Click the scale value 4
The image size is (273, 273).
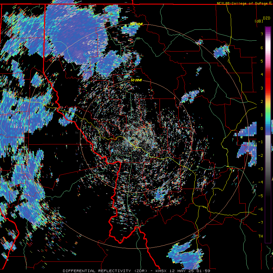pos(262,75)
